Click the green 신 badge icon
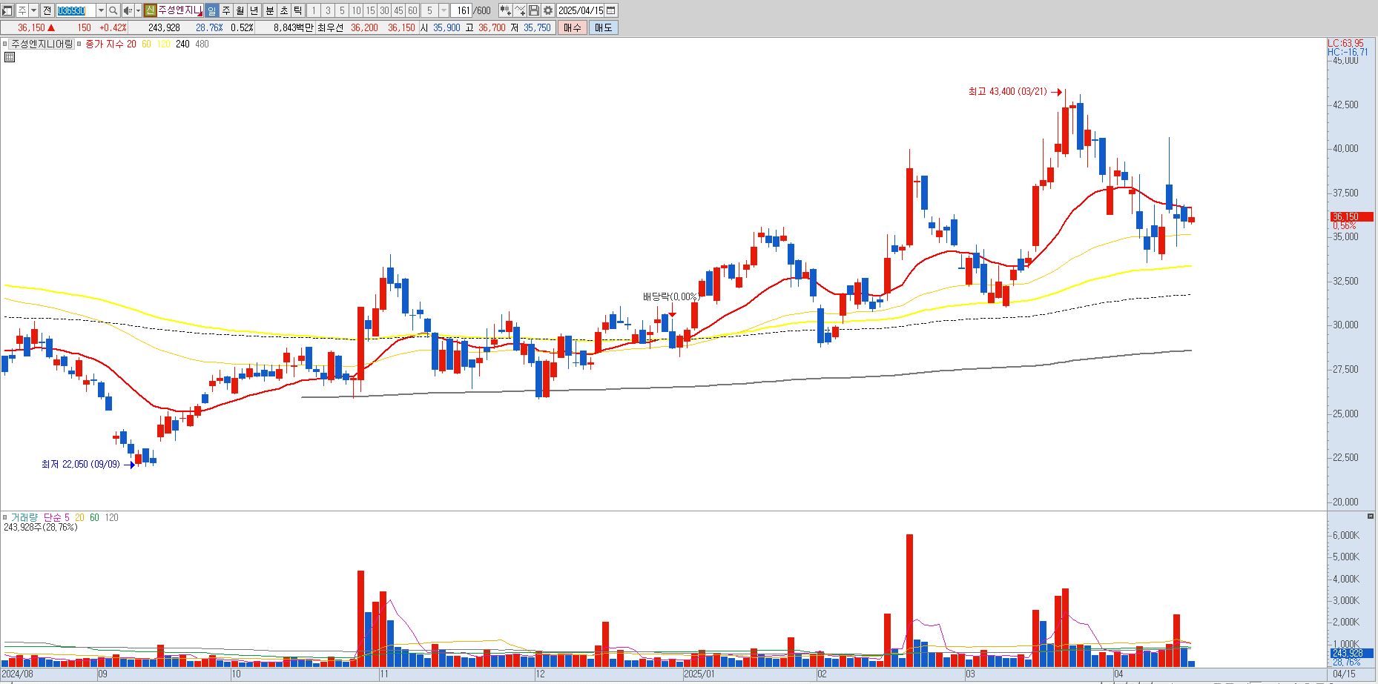Screen dimensions: 1378x684 (x=150, y=10)
